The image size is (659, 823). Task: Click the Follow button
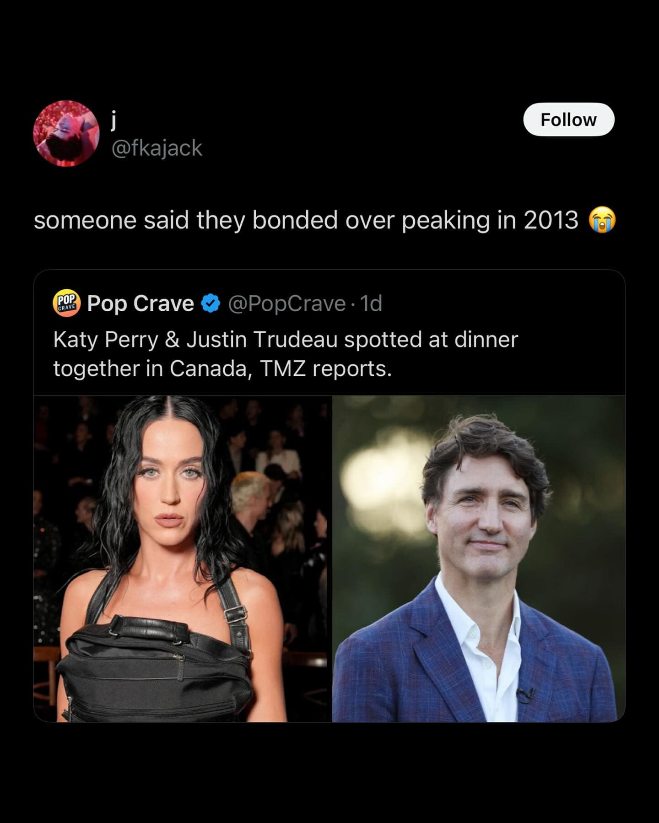(x=568, y=119)
